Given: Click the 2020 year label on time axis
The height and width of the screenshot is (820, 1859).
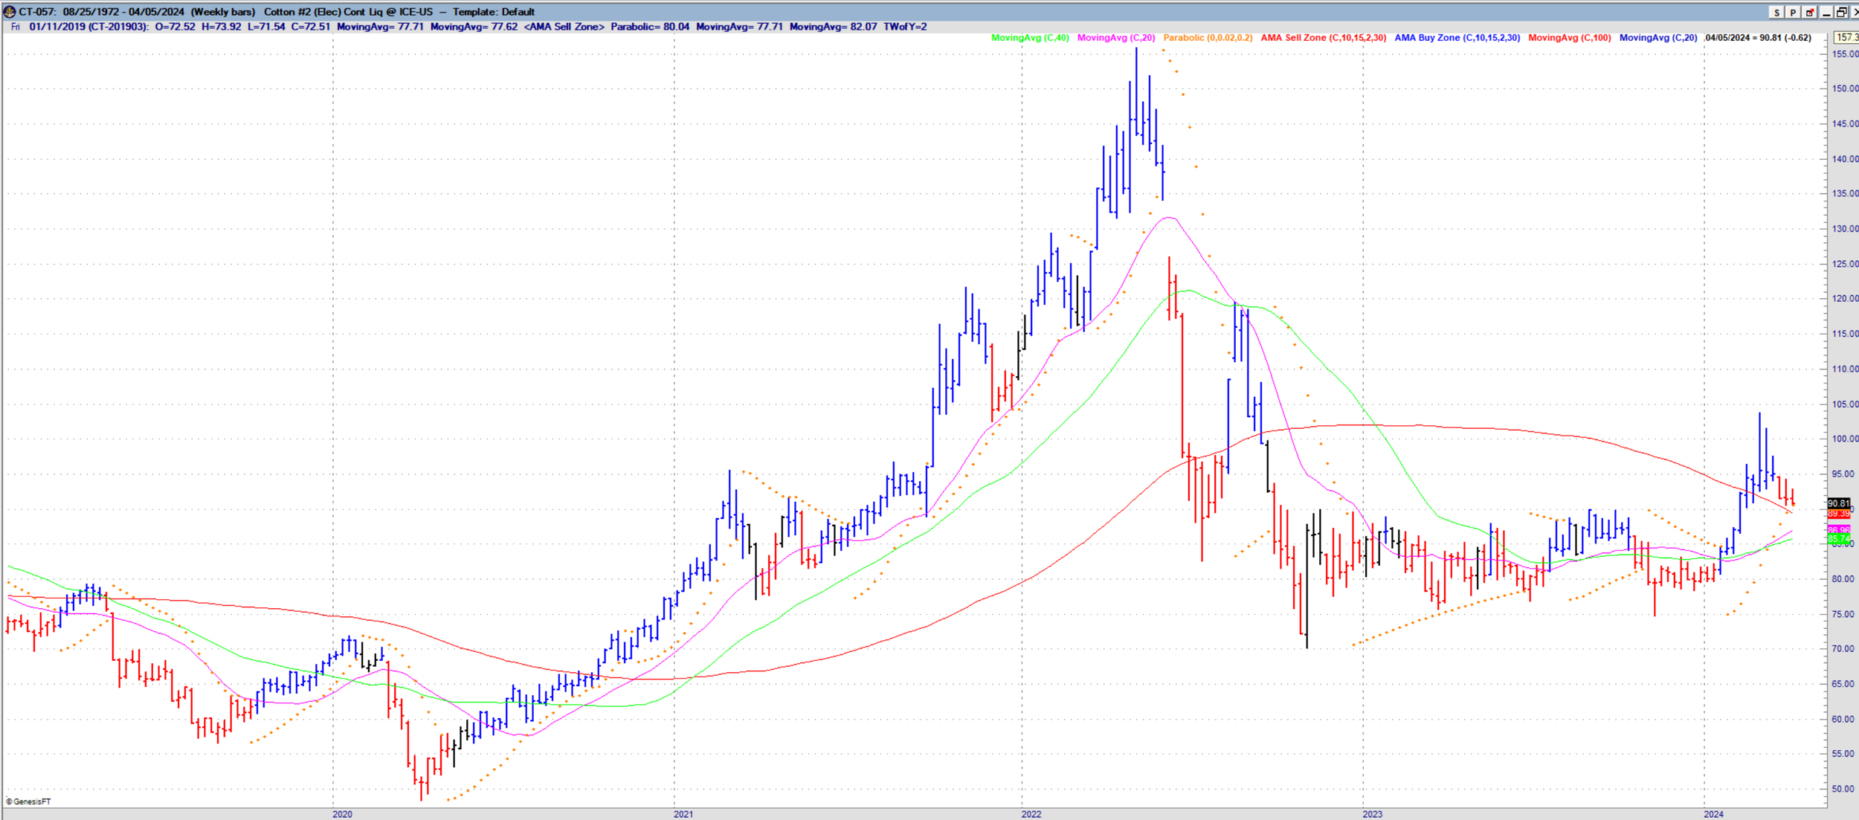Looking at the screenshot, I should pyautogui.click(x=342, y=814).
